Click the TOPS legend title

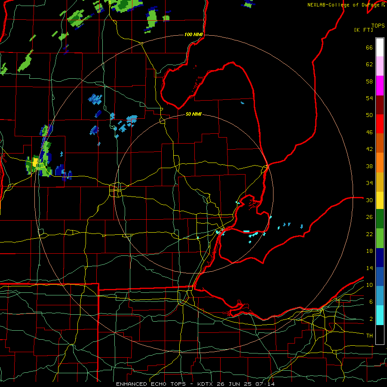(378, 25)
